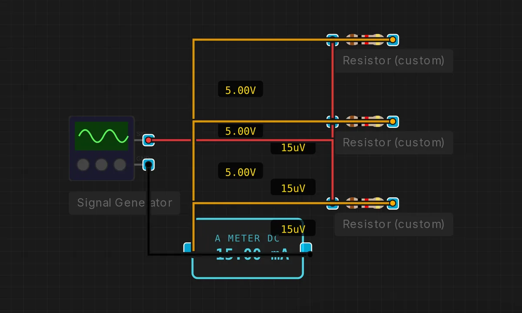Click the topmost Resistor (custom) label
Image resolution: width=522 pixels, height=313 pixels.
click(394, 60)
